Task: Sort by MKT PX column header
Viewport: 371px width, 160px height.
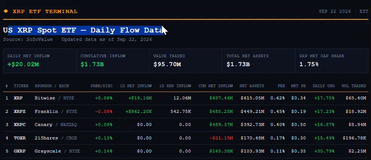Action: 298,86
